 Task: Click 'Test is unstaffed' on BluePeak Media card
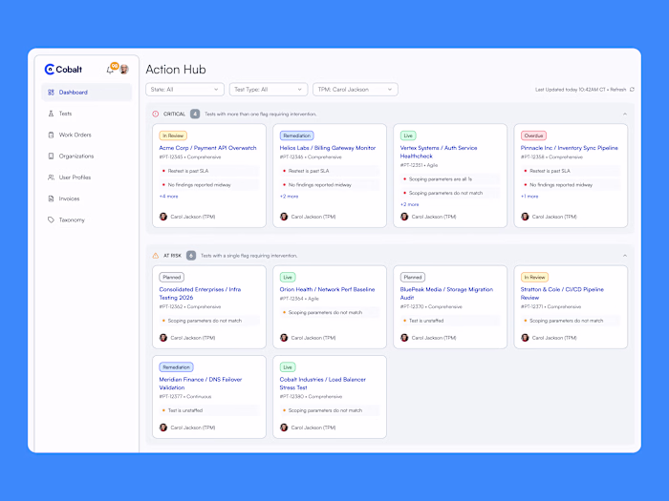click(x=450, y=321)
